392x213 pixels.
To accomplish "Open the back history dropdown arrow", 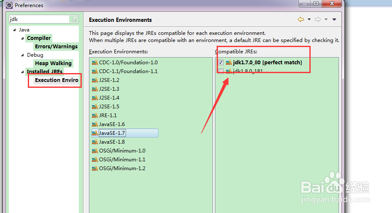I will (309, 19).
